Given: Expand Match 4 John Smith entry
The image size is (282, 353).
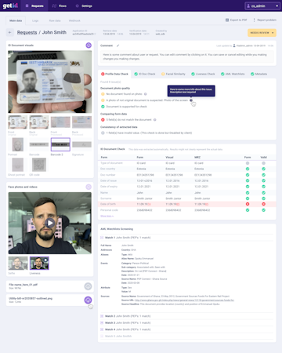Looking at the screenshot, I should [102, 329].
